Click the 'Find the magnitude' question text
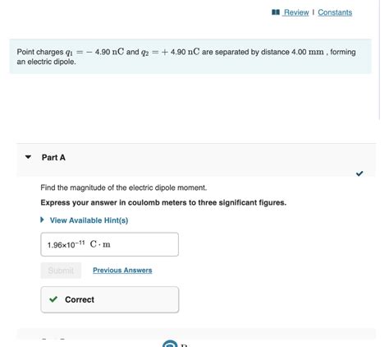Image resolution: width=389 pixels, height=347 pixels. click(124, 187)
